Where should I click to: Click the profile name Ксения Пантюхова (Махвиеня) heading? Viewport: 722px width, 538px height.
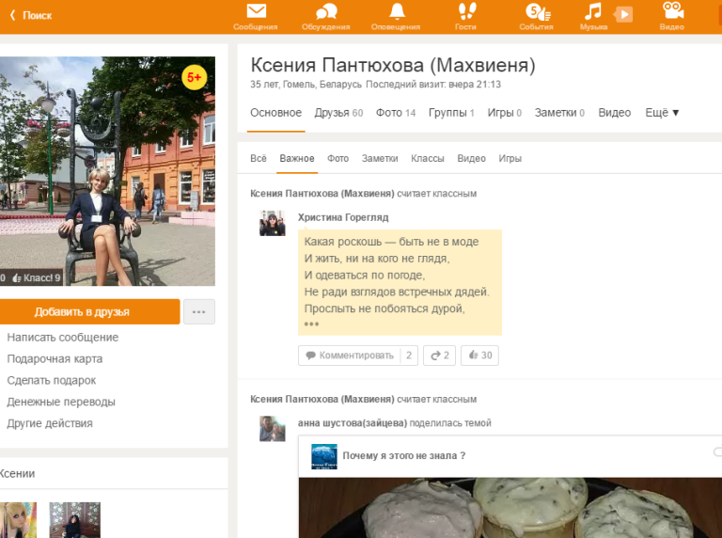coord(393,65)
